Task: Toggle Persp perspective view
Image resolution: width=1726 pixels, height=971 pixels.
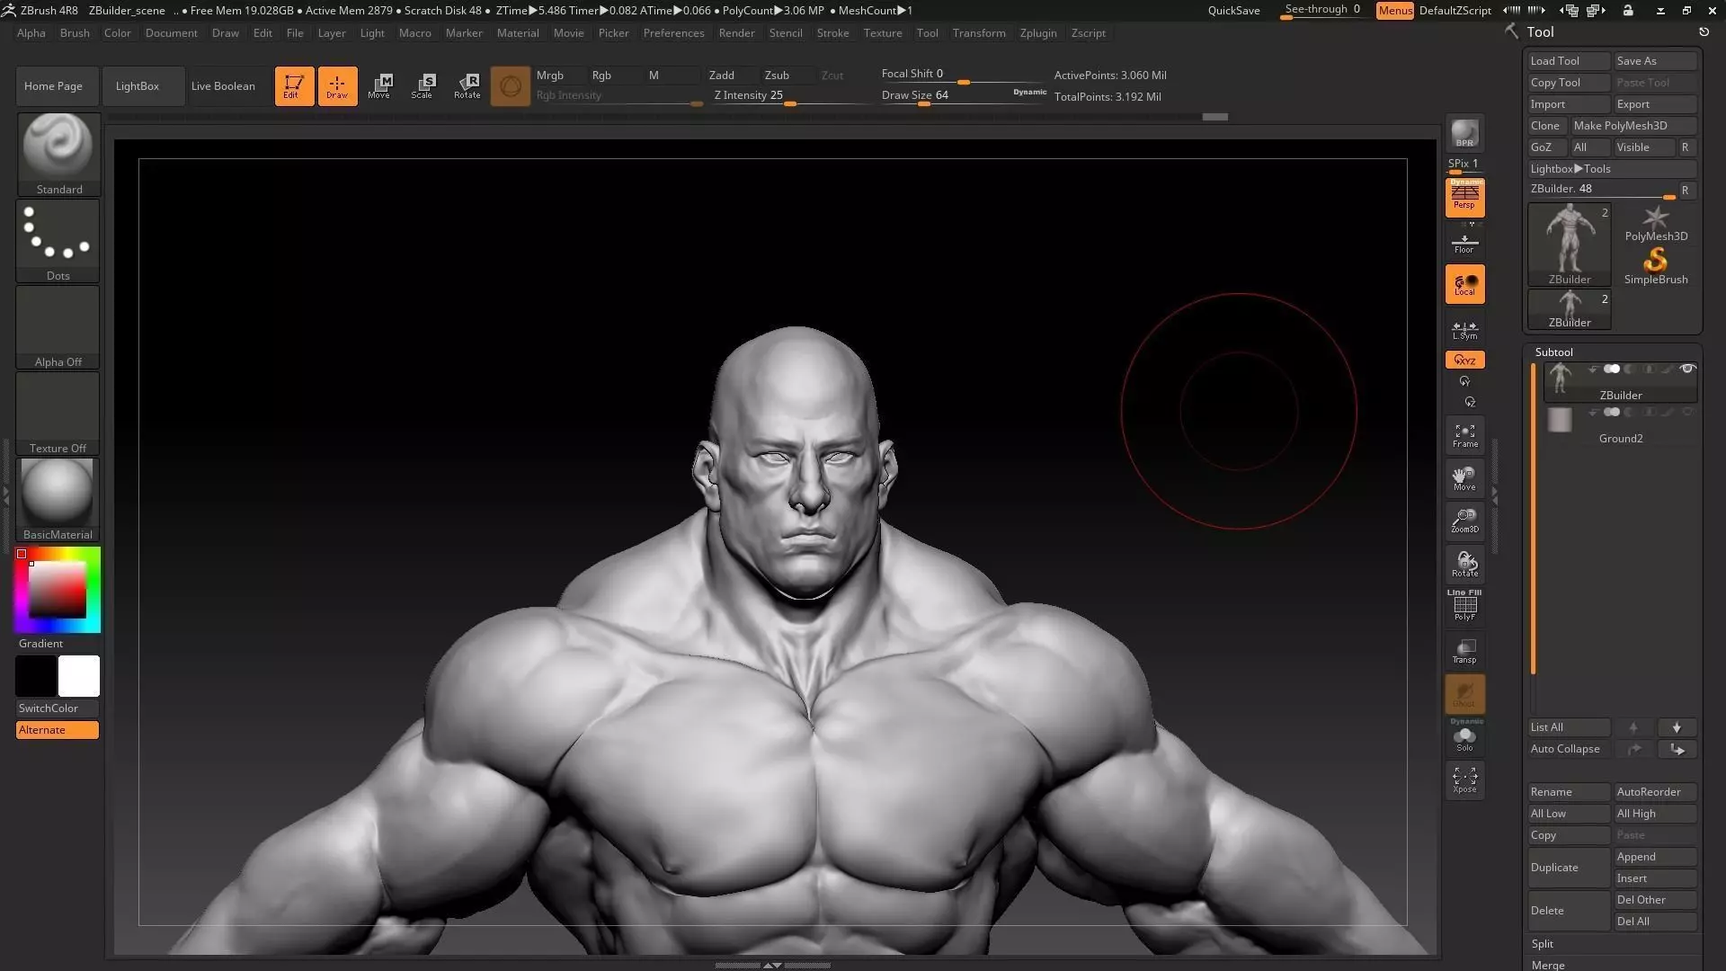Action: (1464, 197)
